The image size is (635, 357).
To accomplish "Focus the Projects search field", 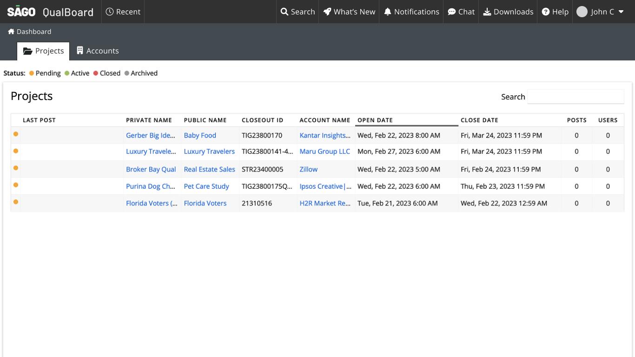I will pyautogui.click(x=575, y=97).
